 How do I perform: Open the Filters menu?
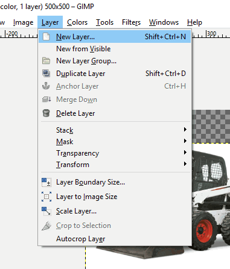pyautogui.click(x=131, y=22)
